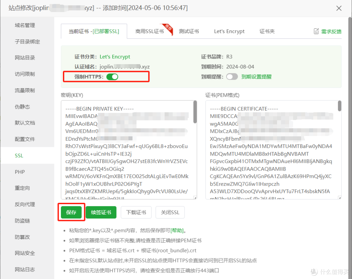352x279 pixels.
Task: Click the 帮助 help link
Action: click(x=177, y=230)
